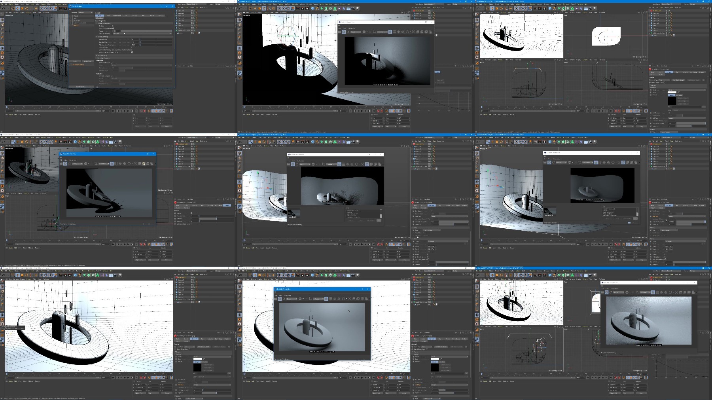Click Cube primitive icon in bottom-left screenshot toolbar
712x400 pixels.
click(75, 275)
